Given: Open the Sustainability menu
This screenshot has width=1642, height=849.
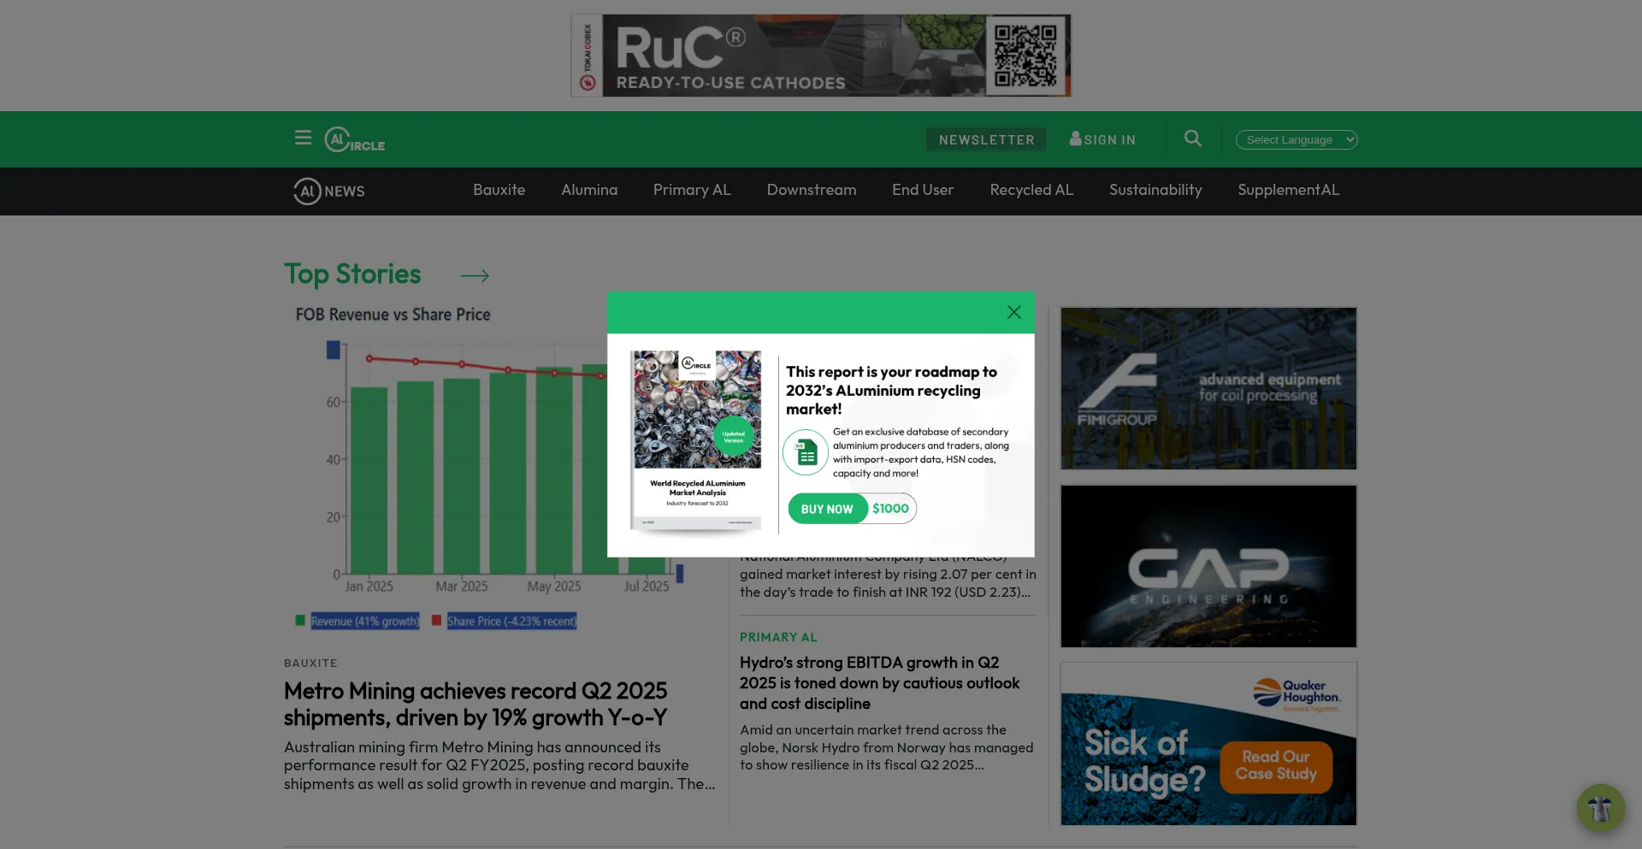Looking at the screenshot, I should tap(1155, 190).
